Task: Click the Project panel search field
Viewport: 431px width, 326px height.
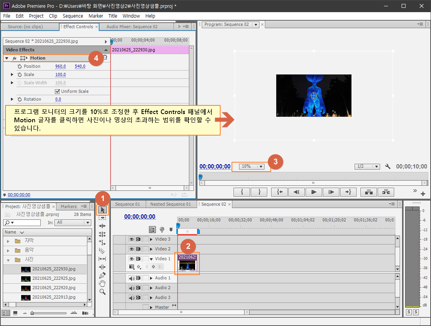Action: (x=22, y=223)
